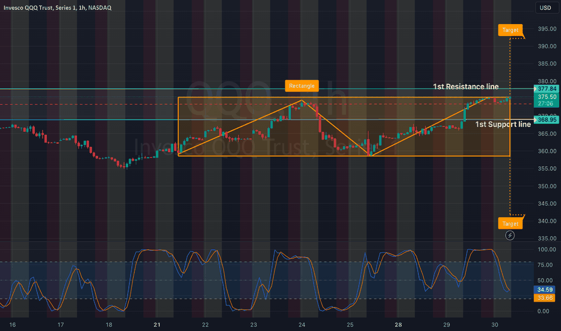561x331 pixels.
Task: Click the upper Target label
Action: tap(510, 30)
